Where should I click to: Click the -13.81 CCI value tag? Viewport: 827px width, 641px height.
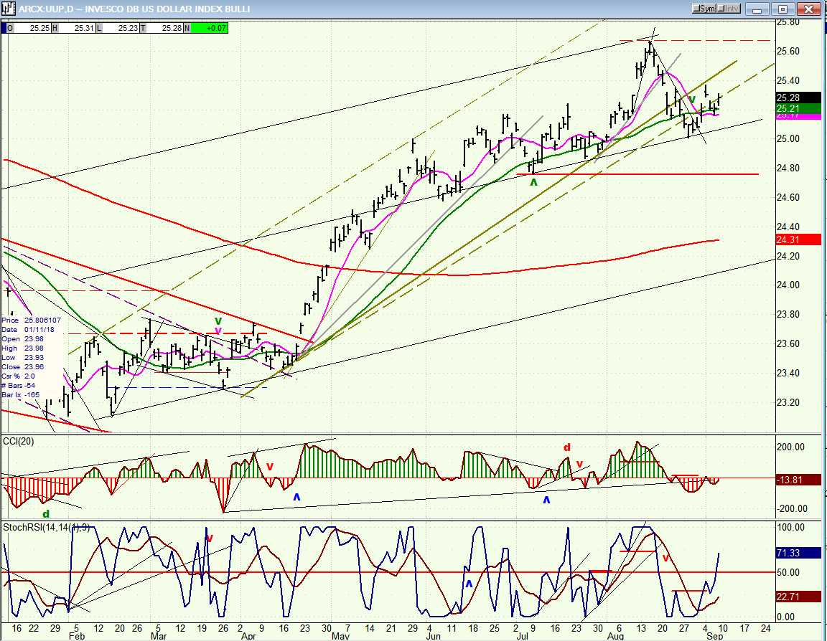point(798,479)
